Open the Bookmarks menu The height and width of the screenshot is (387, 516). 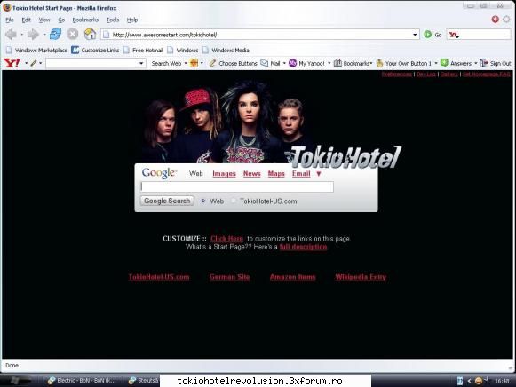point(85,20)
